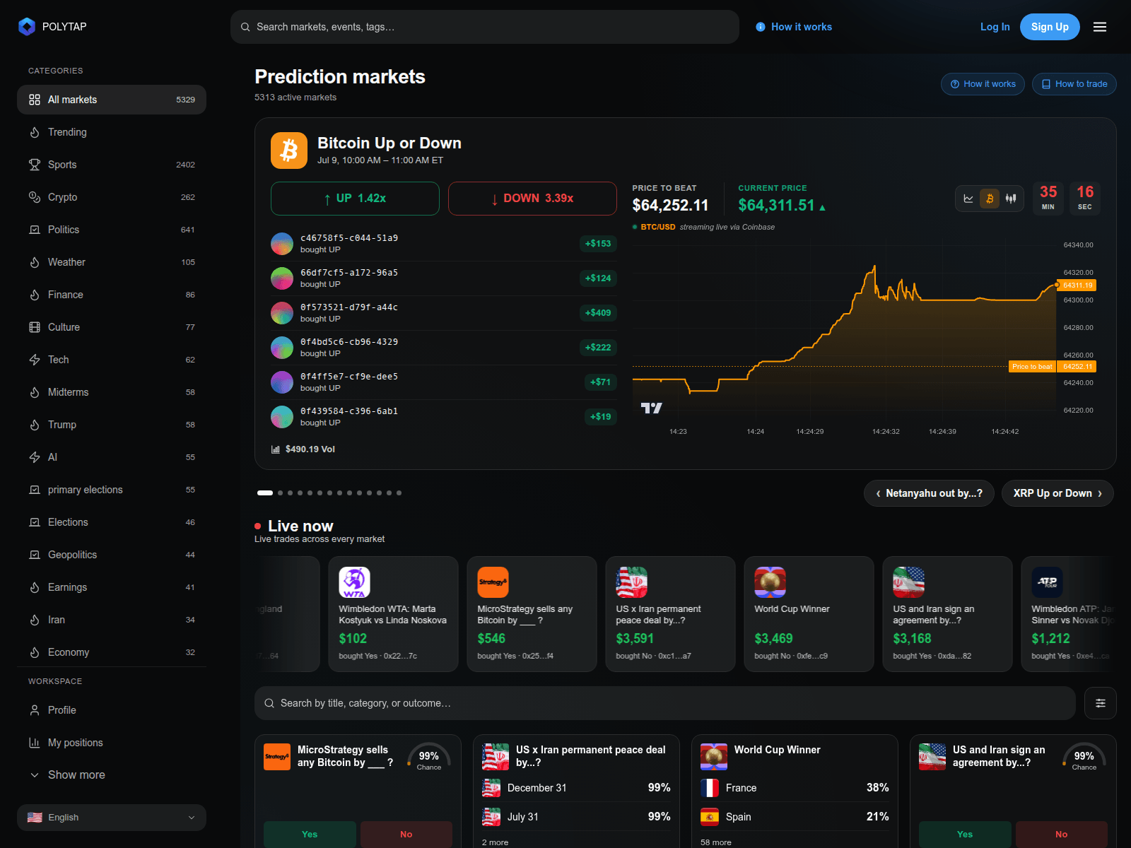The image size is (1131, 848).
Task: Open the English language dropdown
Action: (112, 818)
